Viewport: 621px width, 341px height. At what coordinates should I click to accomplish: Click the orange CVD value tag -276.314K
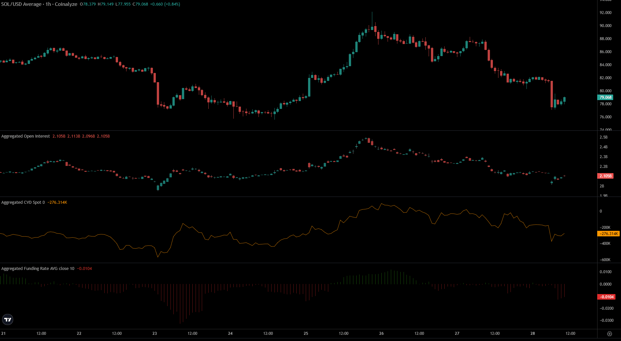pos(609,234)
